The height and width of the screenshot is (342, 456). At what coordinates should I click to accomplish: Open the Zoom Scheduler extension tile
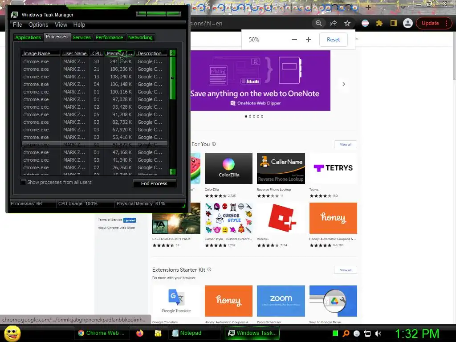point(281,301)
